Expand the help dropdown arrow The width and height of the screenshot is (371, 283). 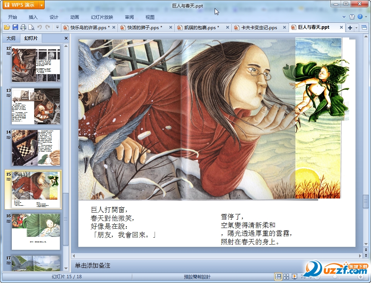[x=366, y=17]
